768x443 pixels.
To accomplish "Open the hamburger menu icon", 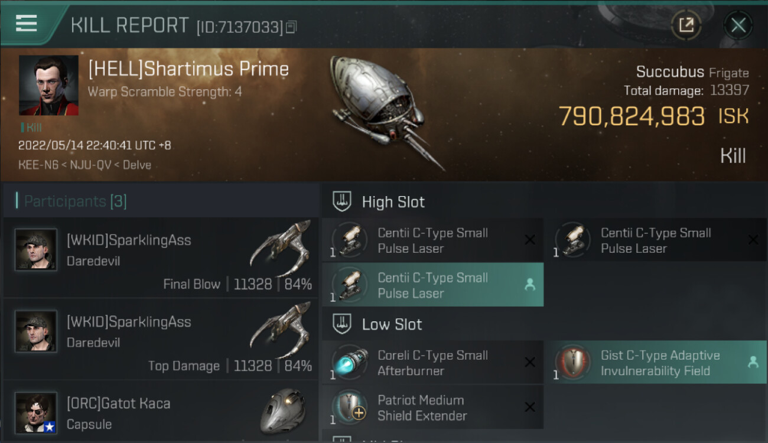I will [x=27, y=24].
